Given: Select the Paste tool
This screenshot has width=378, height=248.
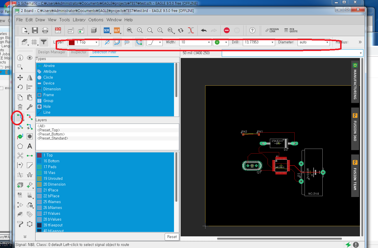Looking at the screenshot, I should 29,97.
